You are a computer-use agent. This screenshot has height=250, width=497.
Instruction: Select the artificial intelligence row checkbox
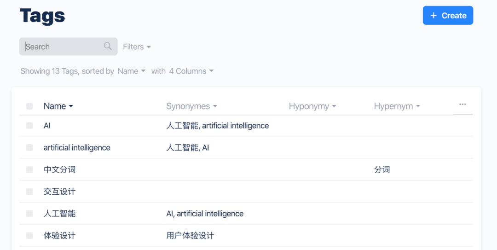(x=29, y=148)
